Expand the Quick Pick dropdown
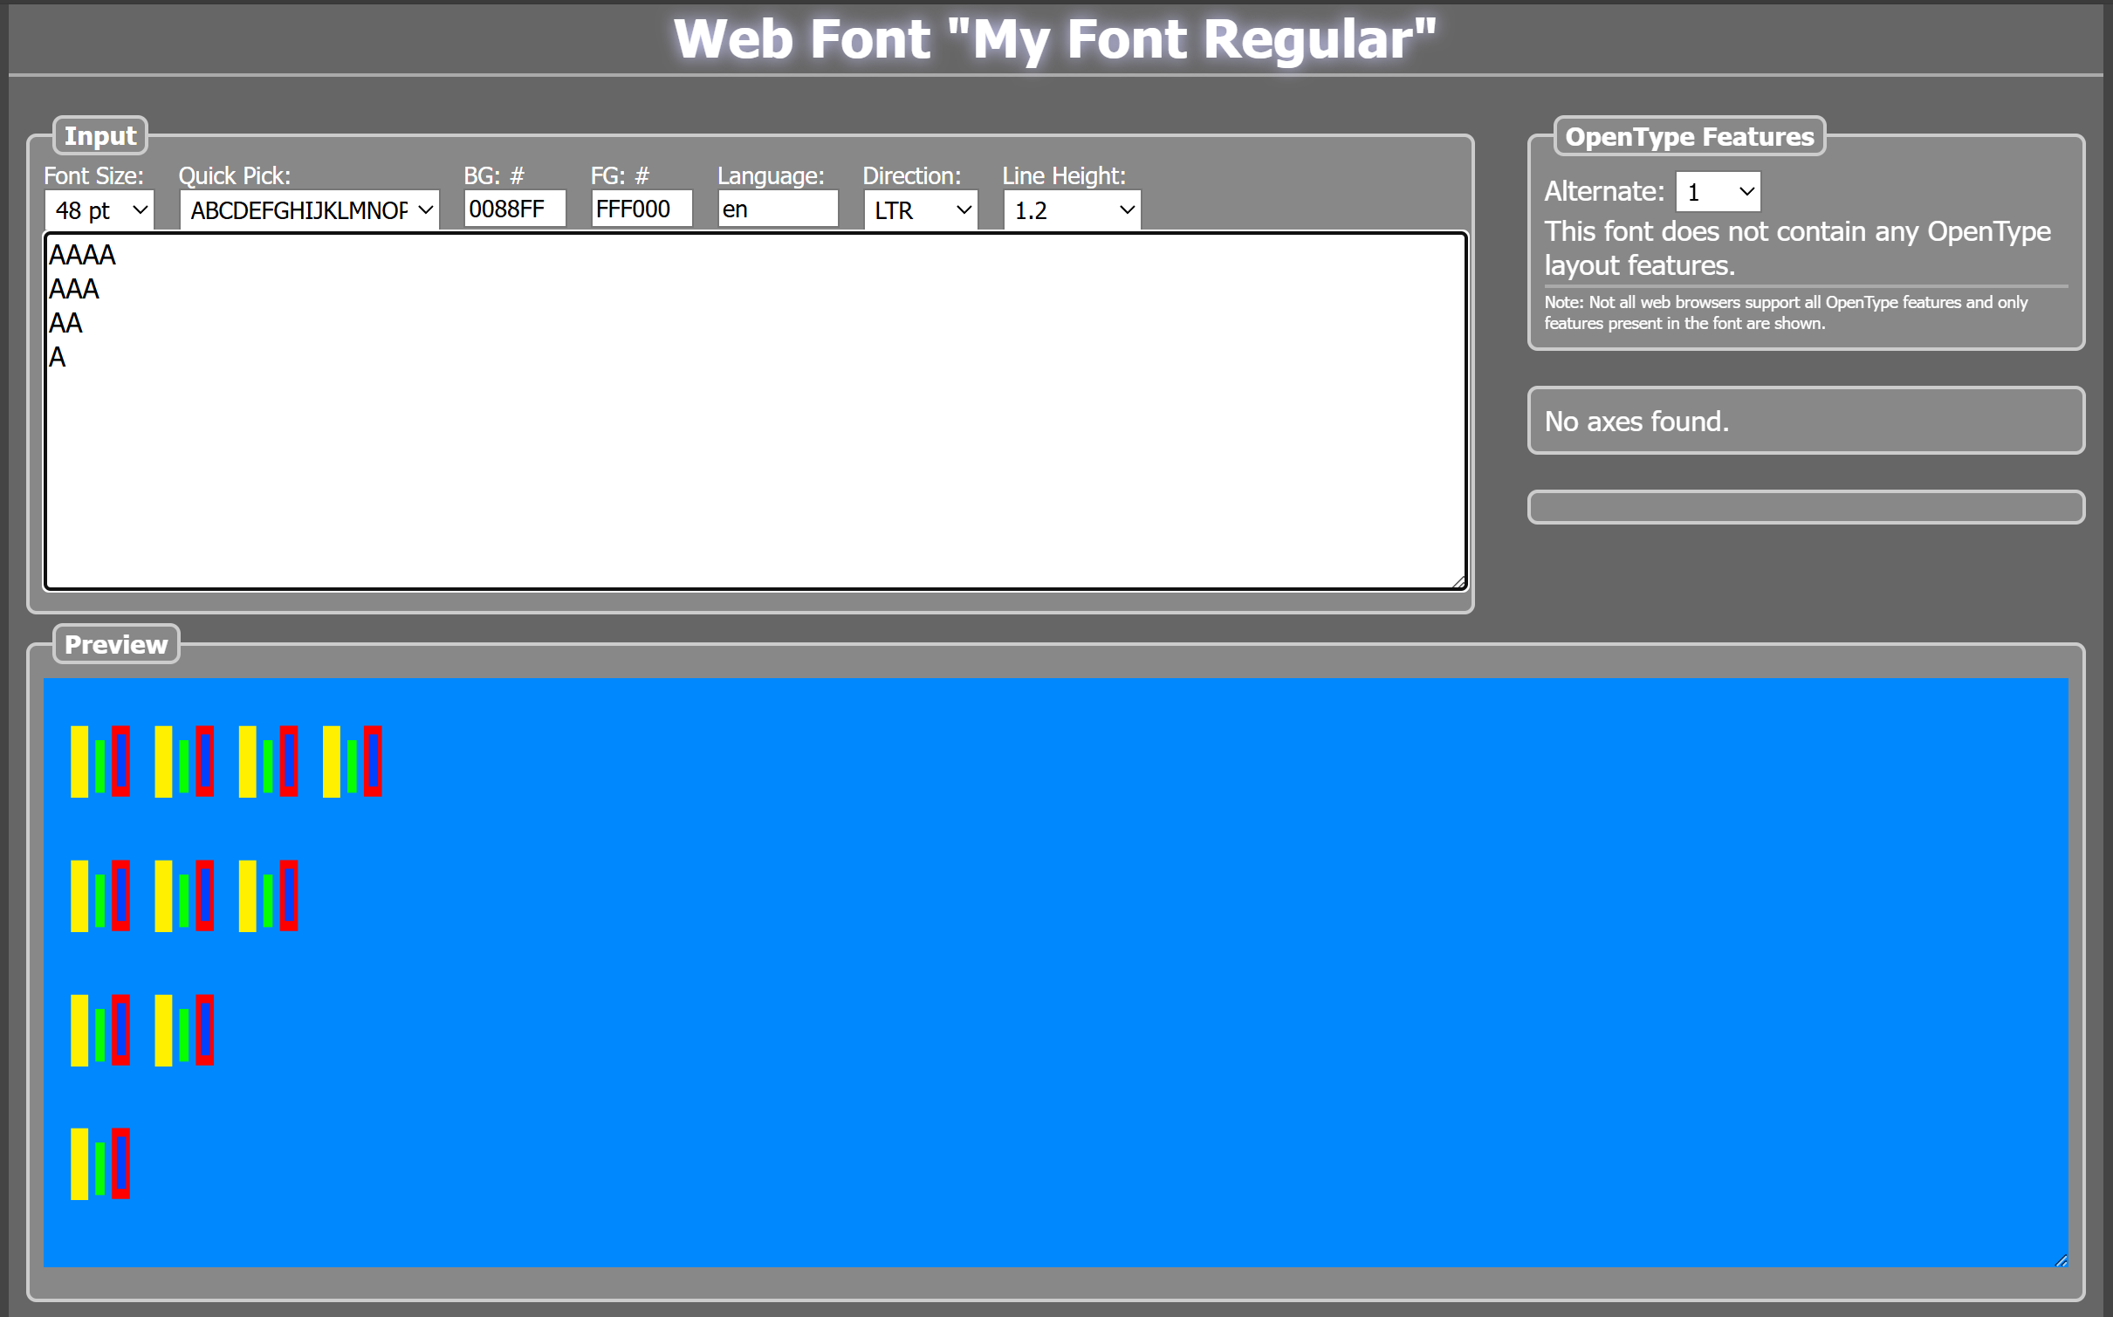This screenshot has height=1317, width=2113. [309, 210]
